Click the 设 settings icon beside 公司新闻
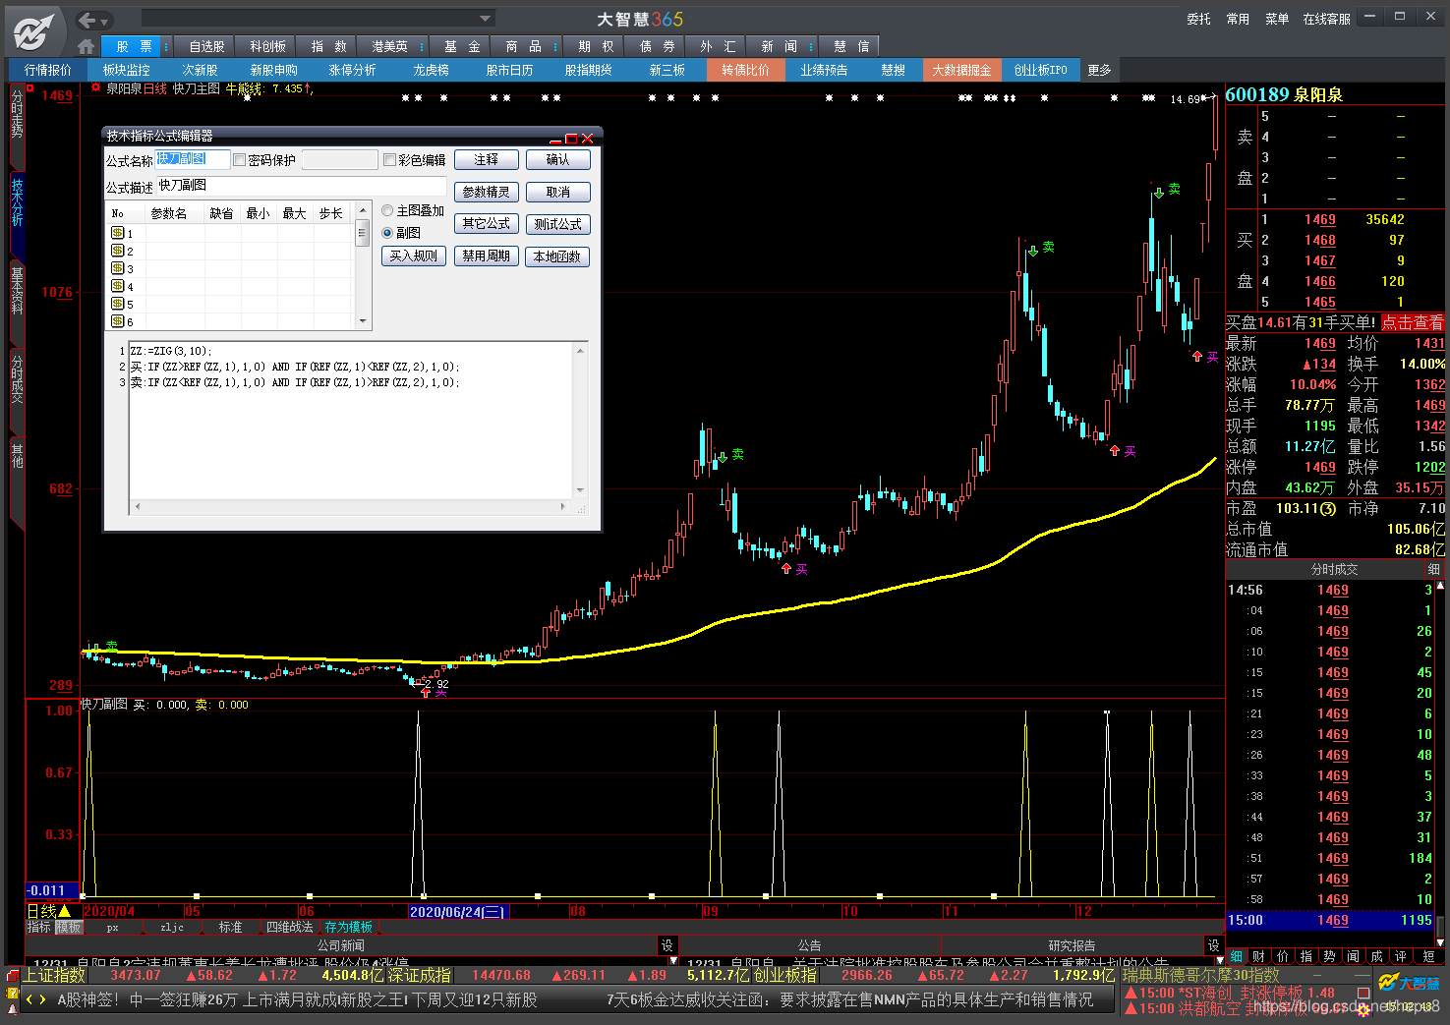Viewport: 1450px width, 1025px height. pyautogui.click(x=667, y=945)
